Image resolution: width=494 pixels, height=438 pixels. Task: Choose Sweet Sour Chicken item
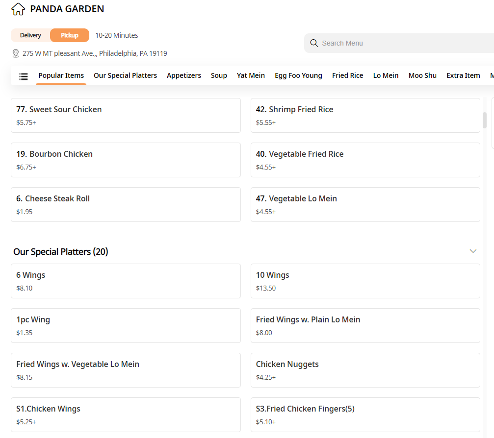tap(126, 115)
